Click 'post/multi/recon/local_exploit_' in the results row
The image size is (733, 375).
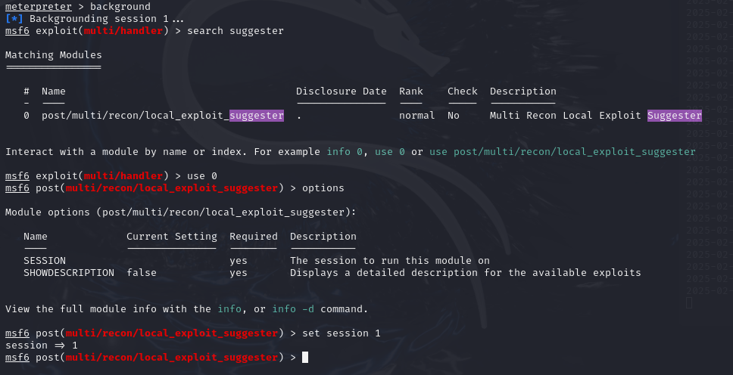pyautogui.click(x=136, y=116)
